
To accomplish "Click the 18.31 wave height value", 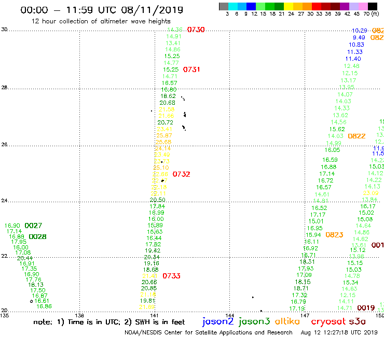I will [x=307, y=262].
